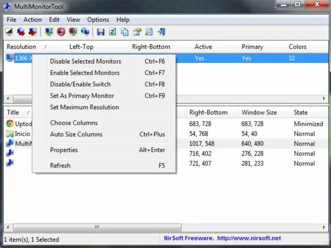Click left arrow of windows list scrollbar
The width and height of the screenshot is (331, 248).
8,227
